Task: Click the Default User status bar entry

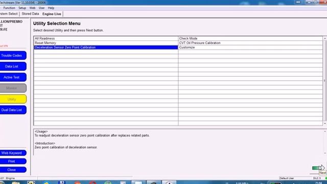Action: (287, 178)
